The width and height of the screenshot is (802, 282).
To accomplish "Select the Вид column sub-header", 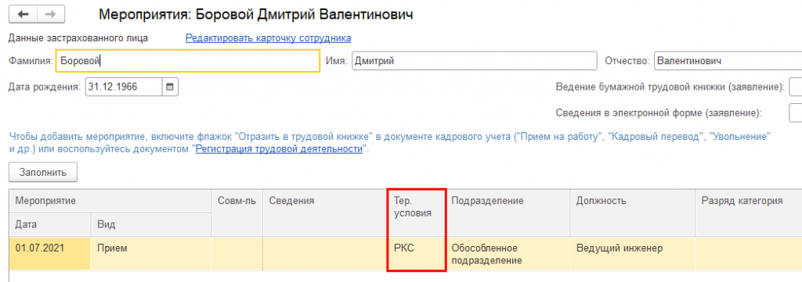I will click(151, 224).
